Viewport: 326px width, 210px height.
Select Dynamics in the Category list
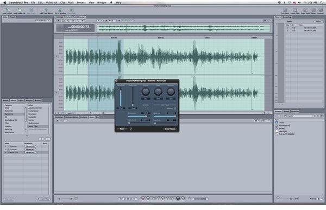pos(14,114)
